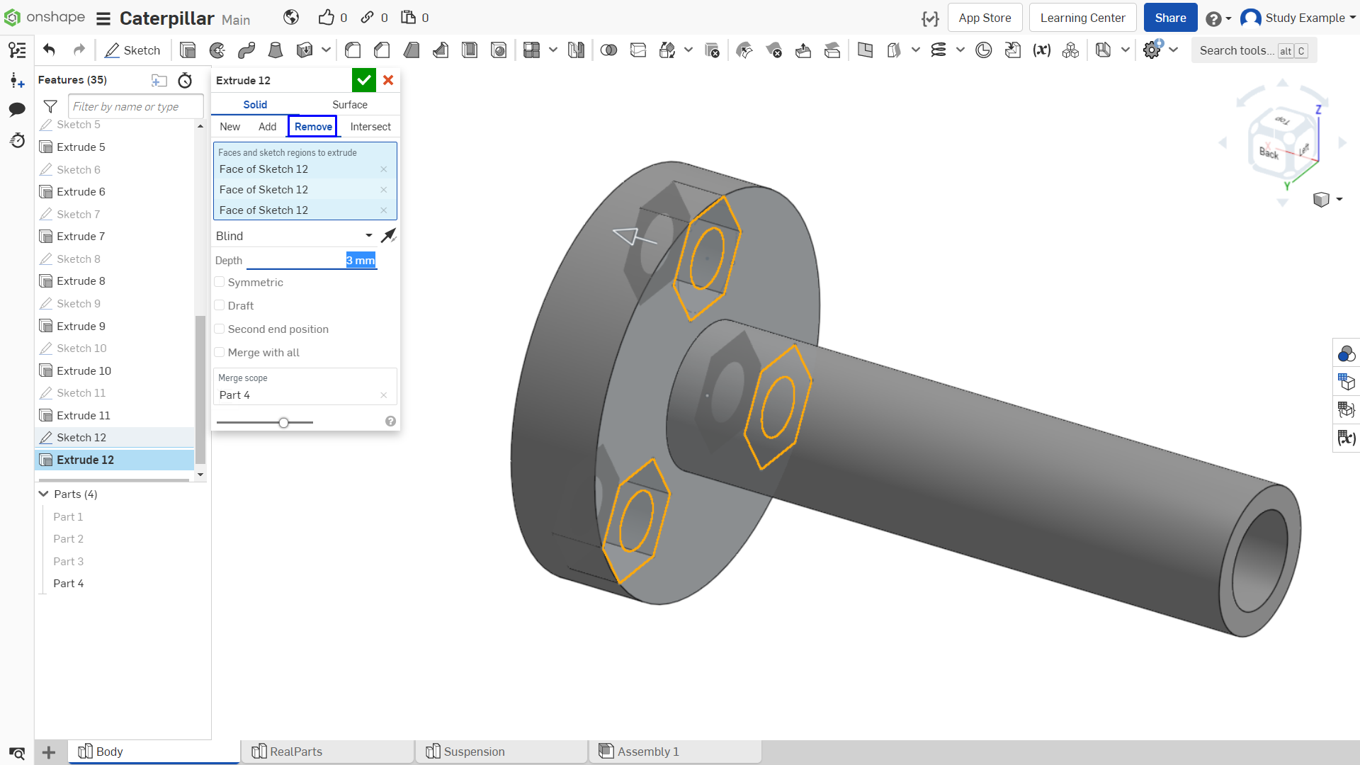Open the hamburger document menu
1360x765 pixels.
pyautogui.click(x=103, y=18)
